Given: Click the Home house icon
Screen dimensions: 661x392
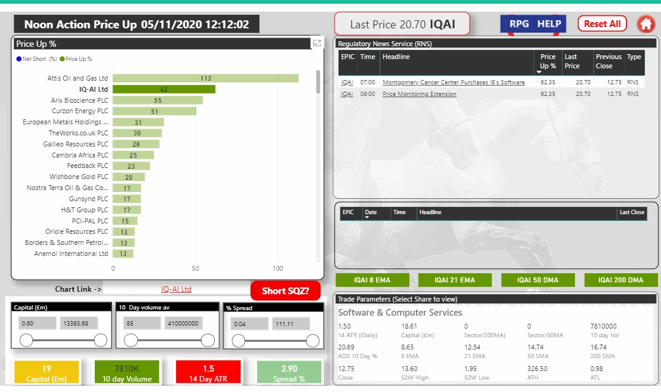Looking at the screenshot, I should (x=646, y=24).
